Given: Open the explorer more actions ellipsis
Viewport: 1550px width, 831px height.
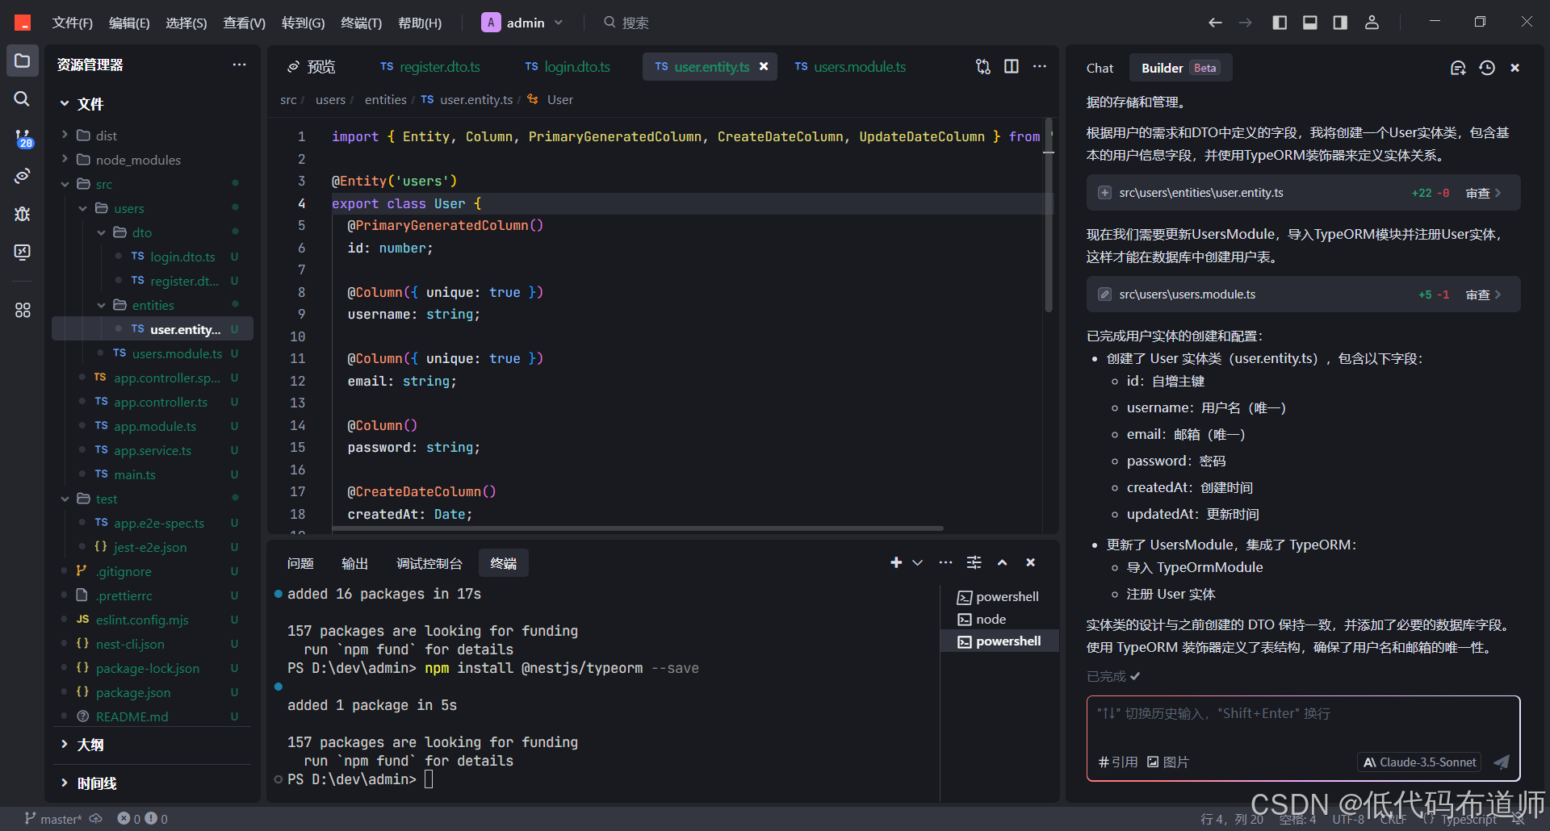Looking at the screenshot, I should point(239,65).
